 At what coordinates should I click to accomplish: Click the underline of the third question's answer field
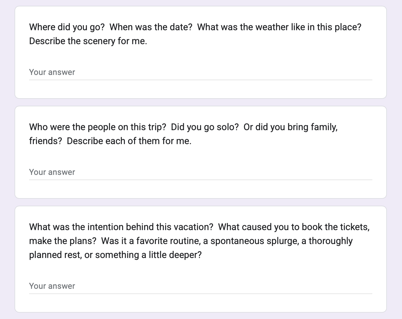tap(200, 293)
